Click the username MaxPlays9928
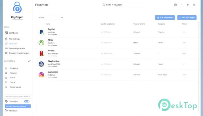The width and height of the screenshot is (203, 116). click(54, 64)
